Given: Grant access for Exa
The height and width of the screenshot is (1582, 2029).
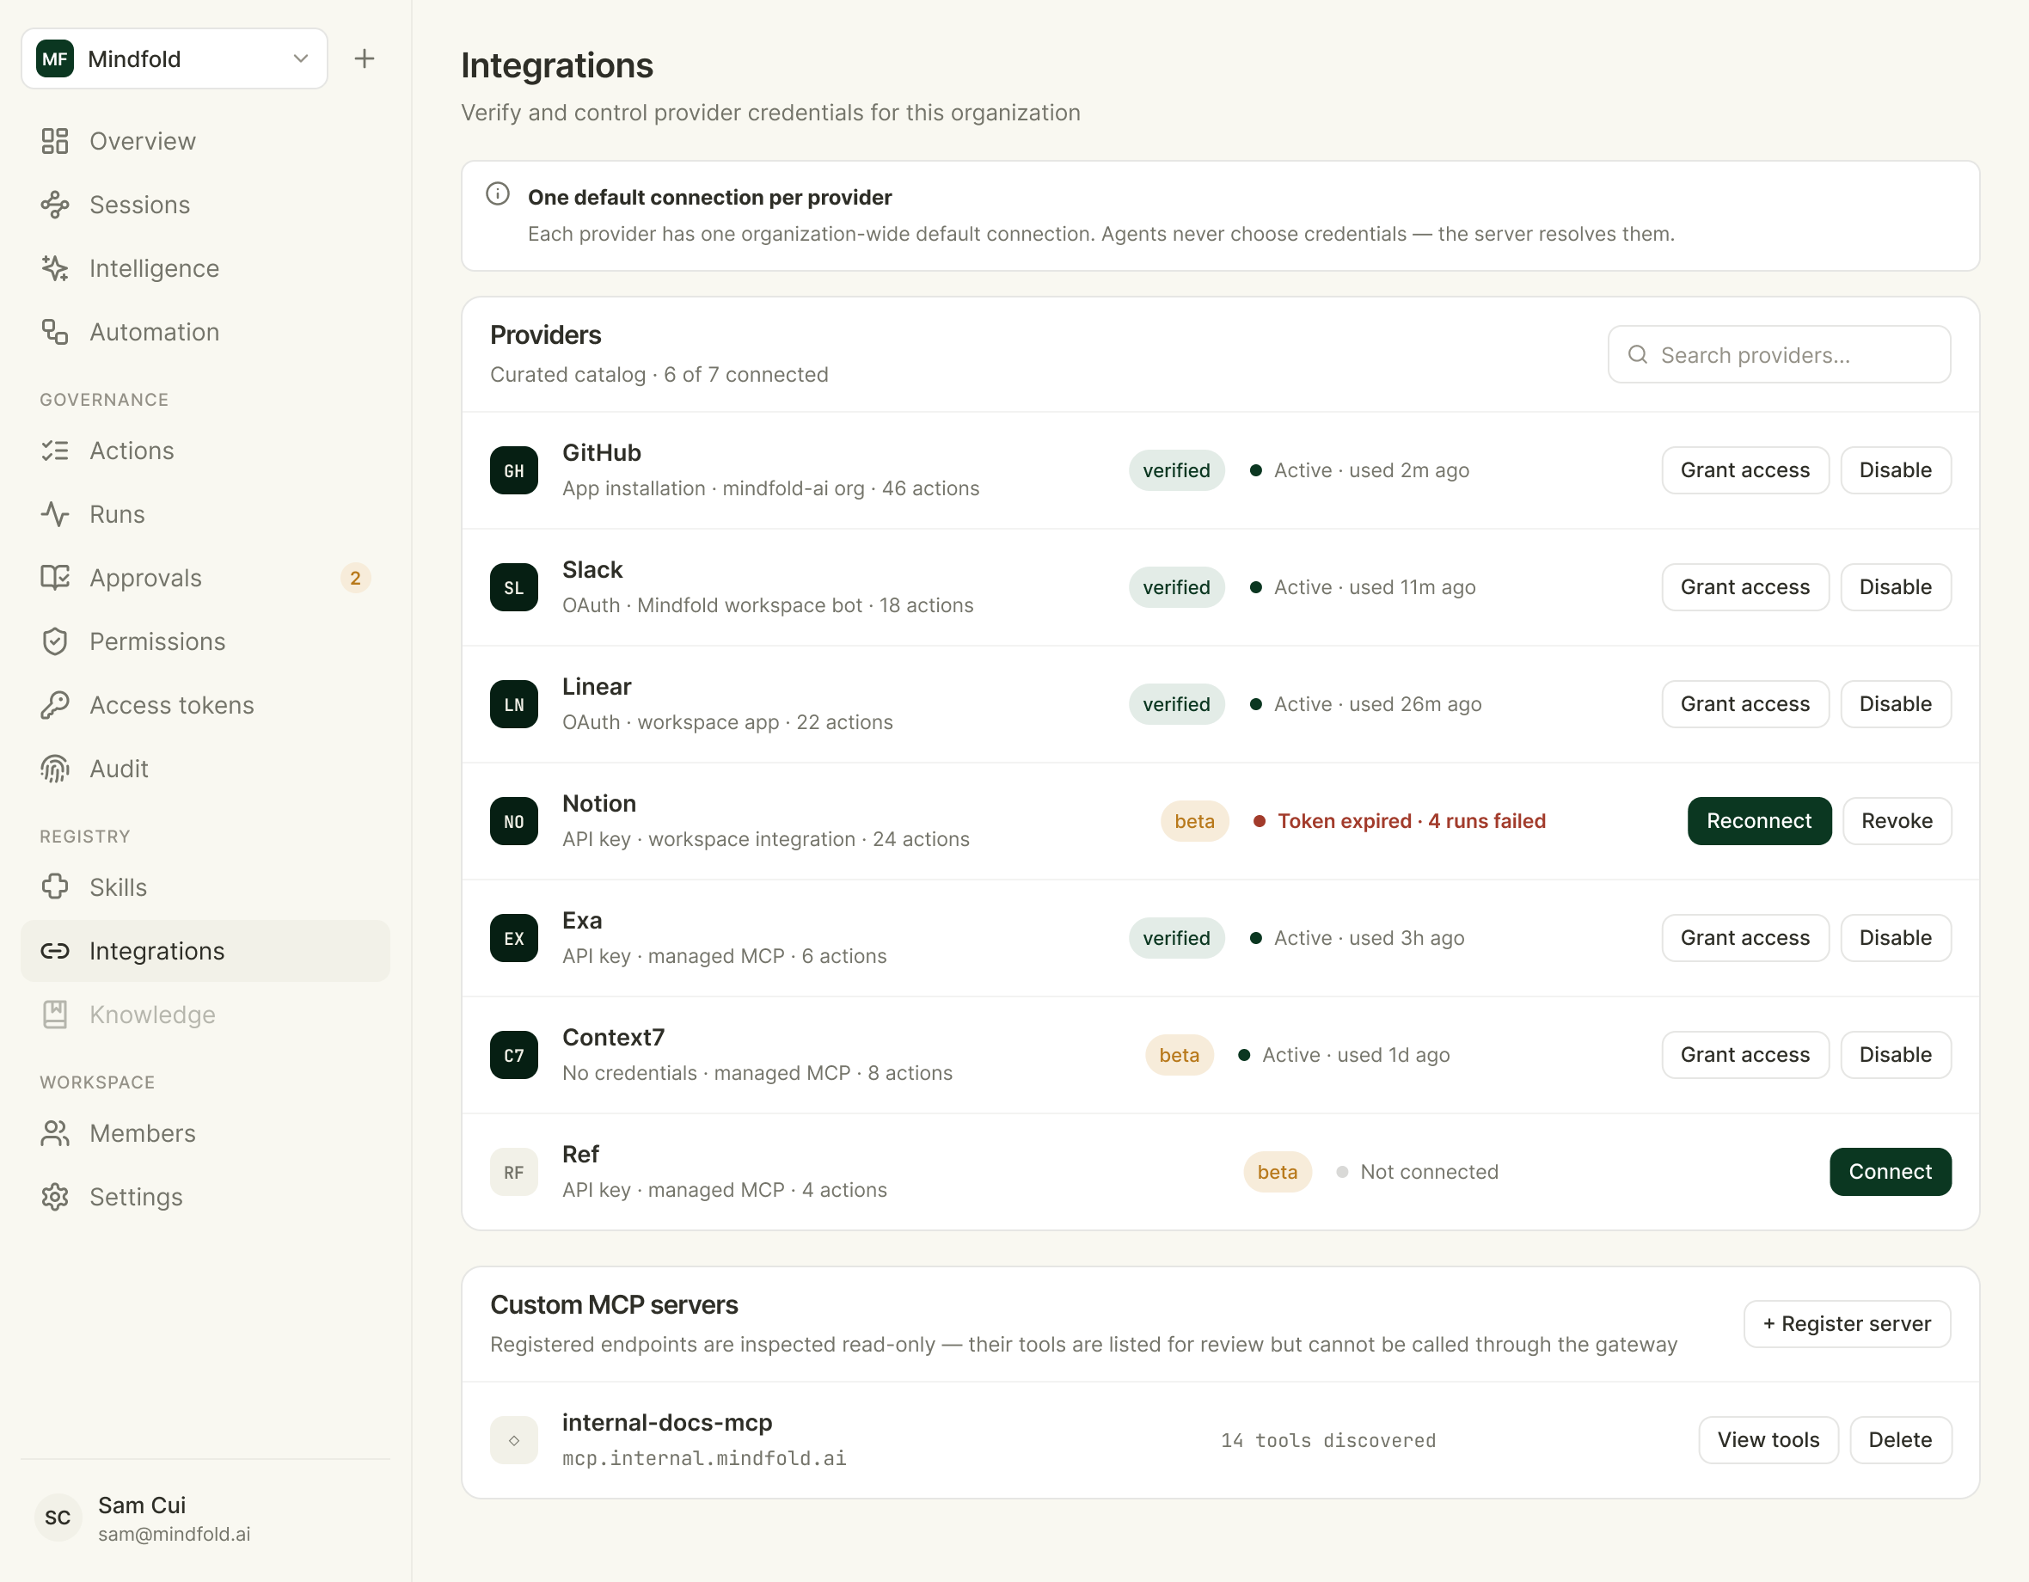Looking at the screenshot, I should click(1744, 938).
